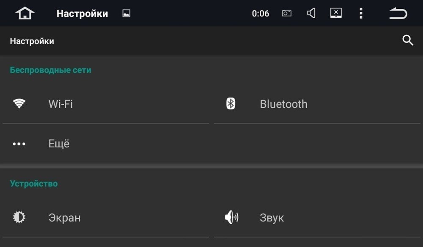This screenshot has width=423, height=247.
Task: Tap the clock showing 0:06
Action: pos(261,14)
